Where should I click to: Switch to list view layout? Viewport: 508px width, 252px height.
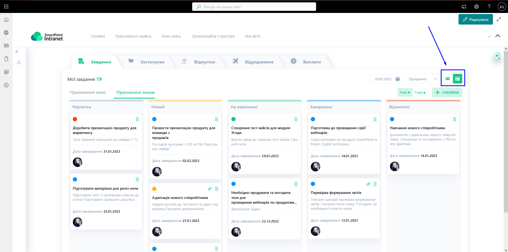(x=448, y=79)
